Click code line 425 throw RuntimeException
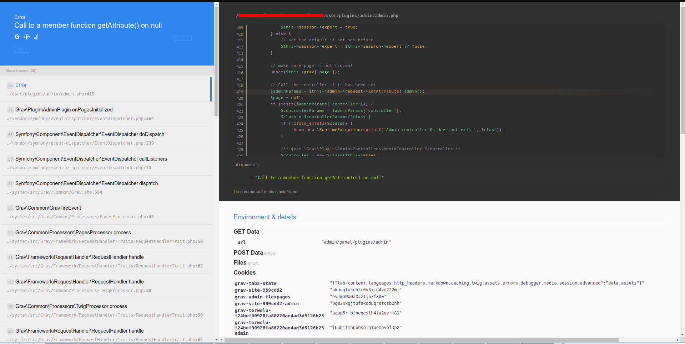 pos(398,130)
